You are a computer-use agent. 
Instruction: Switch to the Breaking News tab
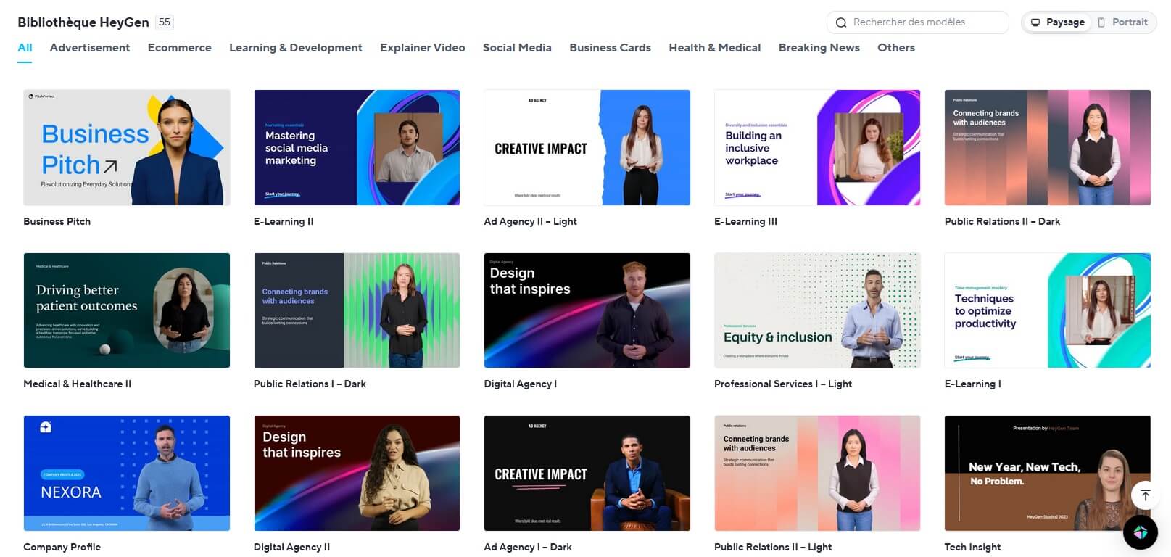pyautogui.click(x=819, y=48)
